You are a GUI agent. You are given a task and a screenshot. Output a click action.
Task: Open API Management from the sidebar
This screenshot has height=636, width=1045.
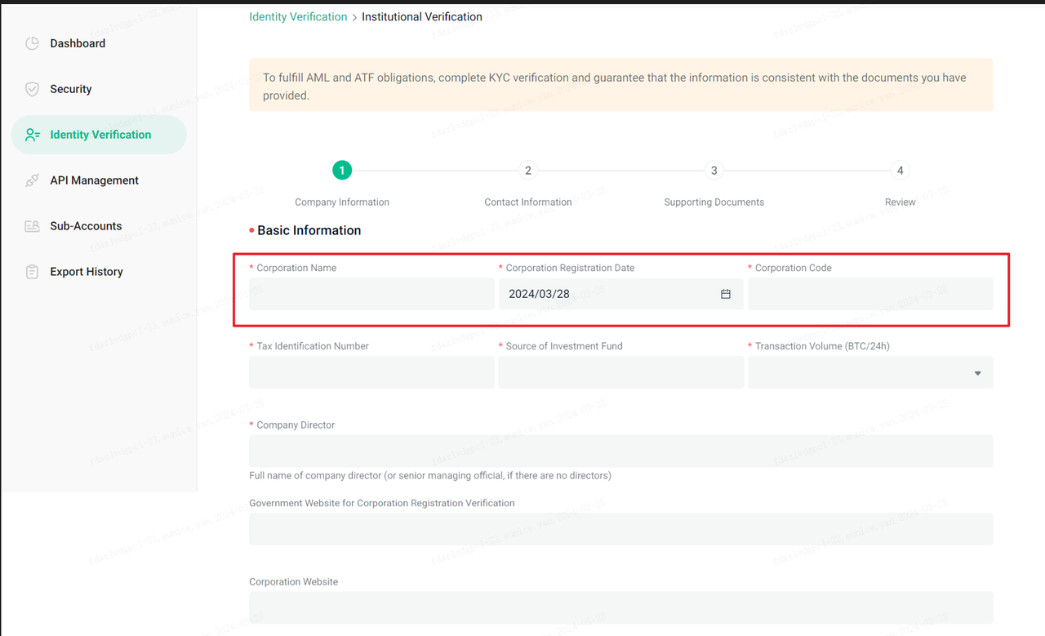pyautogui.click(x=94, y=180)
